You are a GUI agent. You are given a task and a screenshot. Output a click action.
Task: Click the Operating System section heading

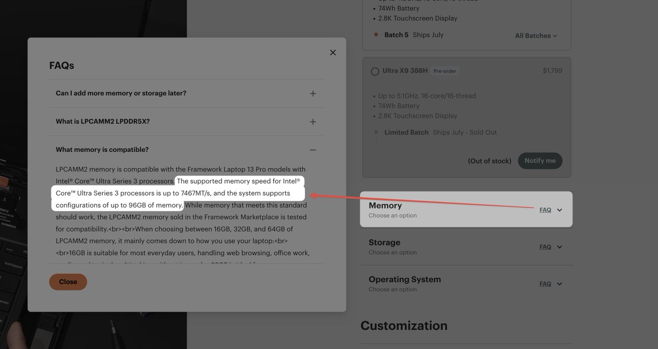[404, 279]
